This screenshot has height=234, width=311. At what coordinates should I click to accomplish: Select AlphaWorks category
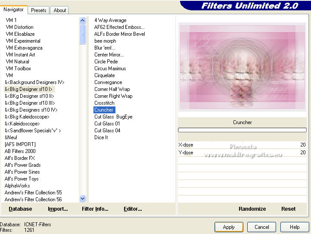click(x=17, y=186)
